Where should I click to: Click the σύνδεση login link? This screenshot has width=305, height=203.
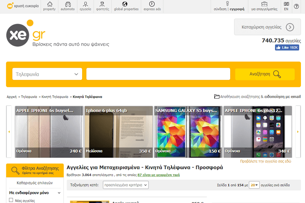[x=220, y=9]
